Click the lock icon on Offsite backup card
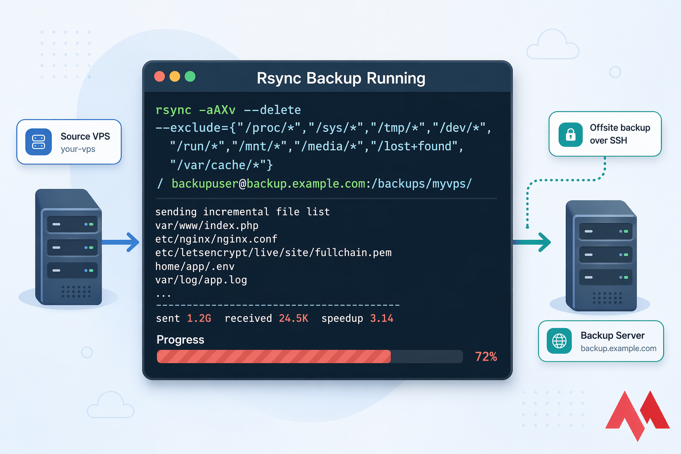 coord(571,134)
